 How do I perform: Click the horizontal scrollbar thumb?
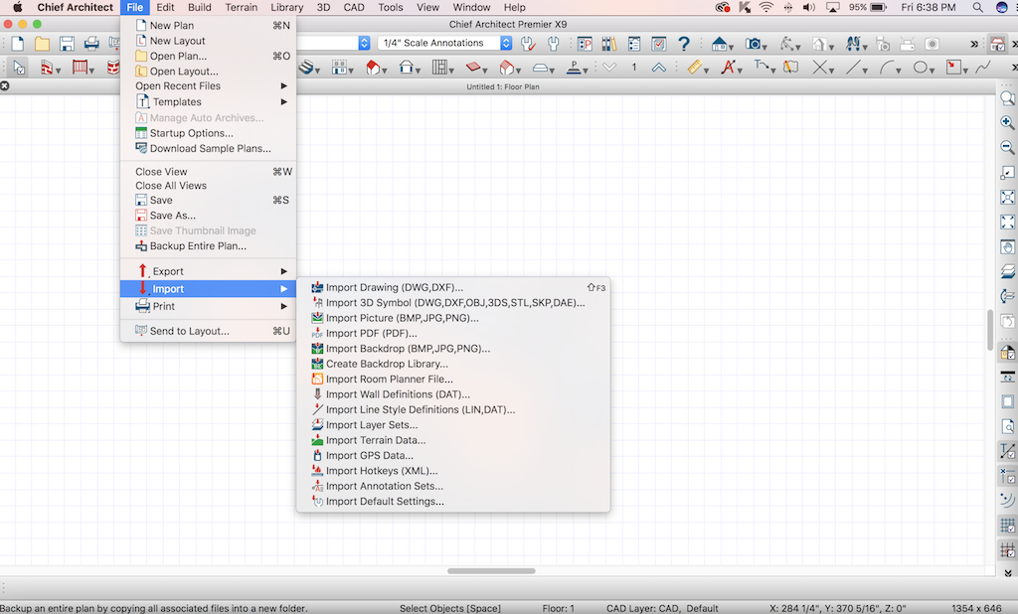tap(491, 571)
